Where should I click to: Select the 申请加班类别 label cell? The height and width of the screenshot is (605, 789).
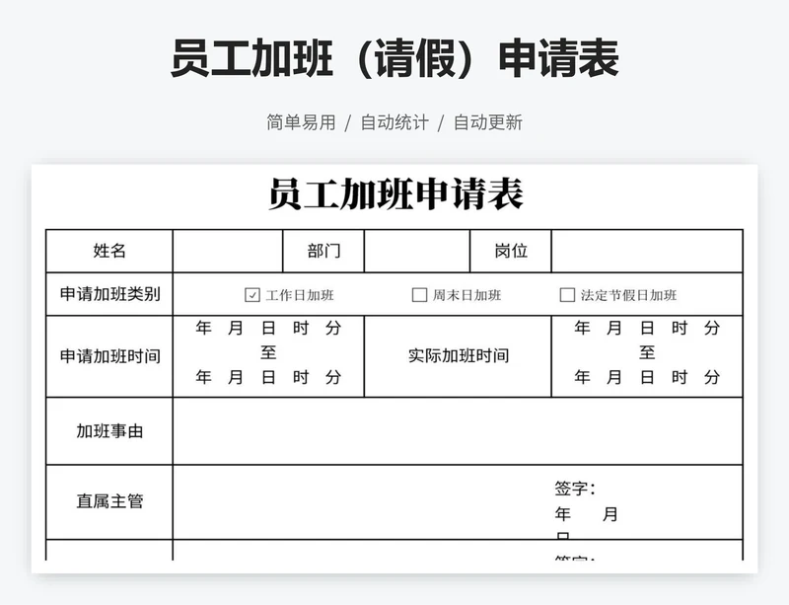[x=109, y=294]
